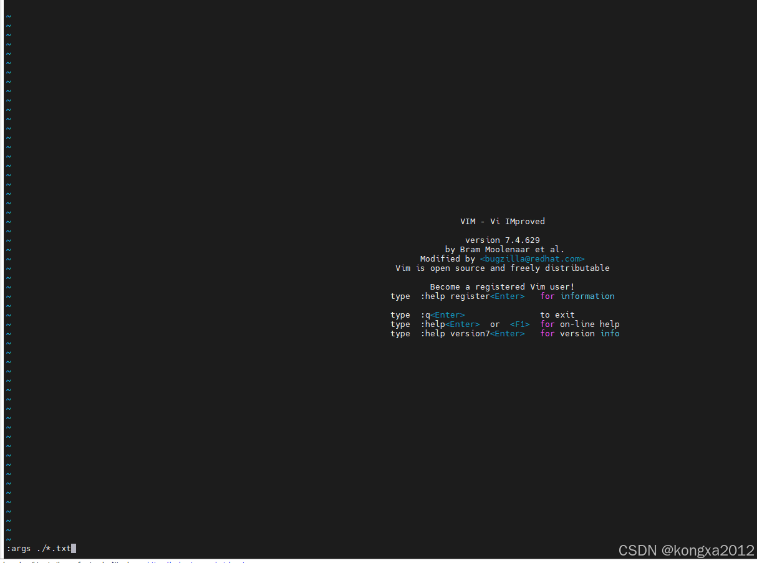Click 'Become a registered Vim user!' line
This screenshot has height=563, width=757.
(x=502, y=286)
